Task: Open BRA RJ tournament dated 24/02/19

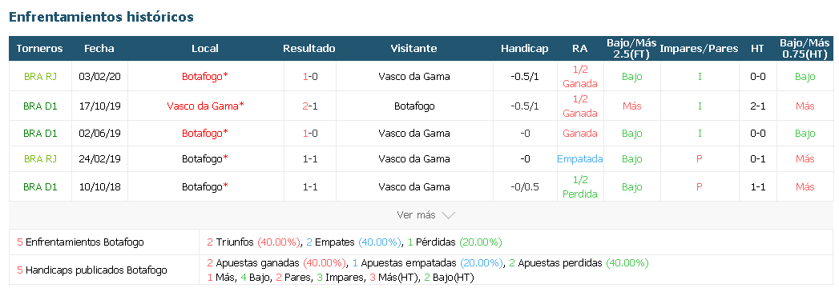Action: (40, 158)
